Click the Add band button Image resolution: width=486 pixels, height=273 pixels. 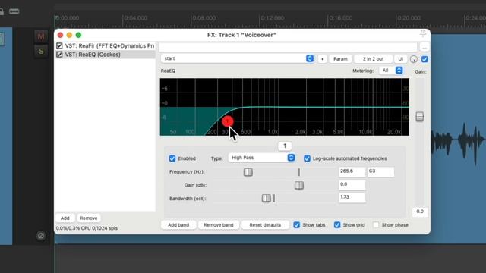coord(178,225)
